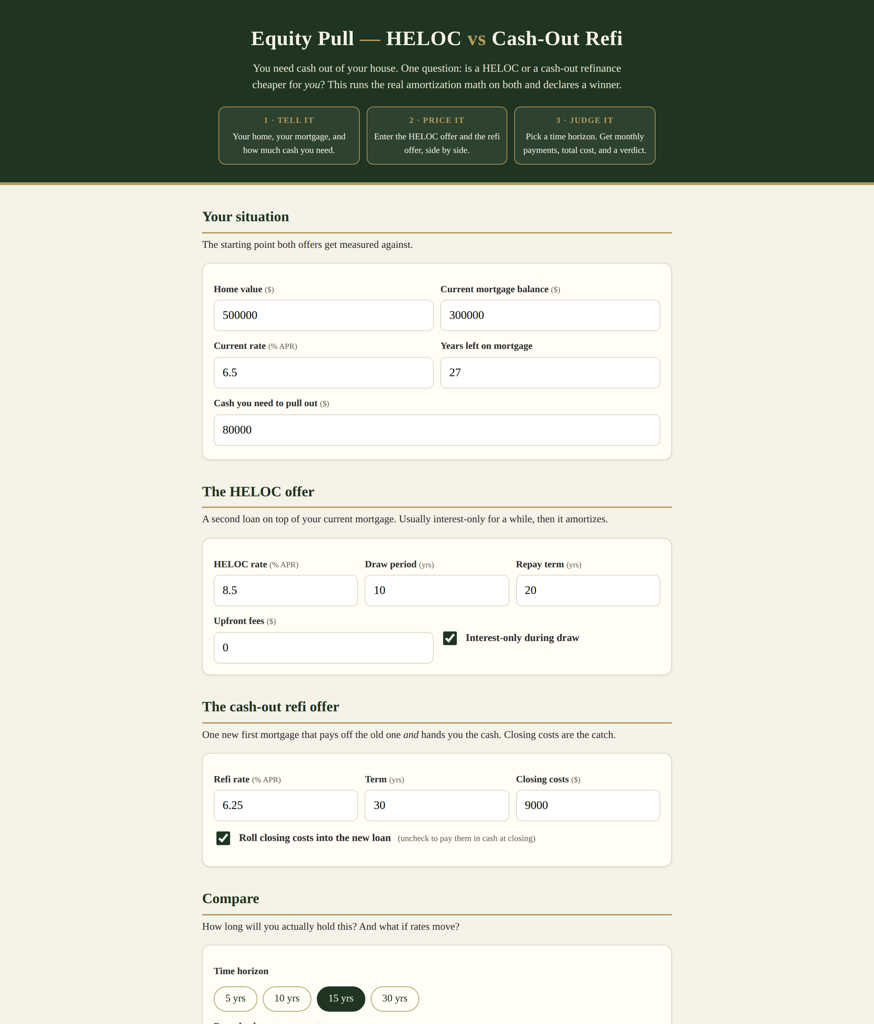Click the '3 · JUDGE IT' step card
This screenshot has height=1024, width=874.
coord(585,135)
